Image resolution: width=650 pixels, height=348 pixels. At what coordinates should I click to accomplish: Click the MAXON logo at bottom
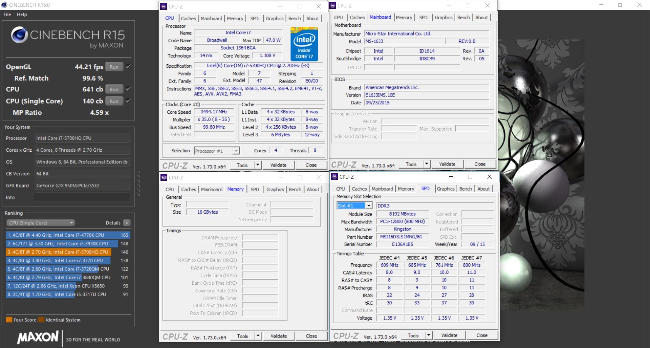(38, 337)
